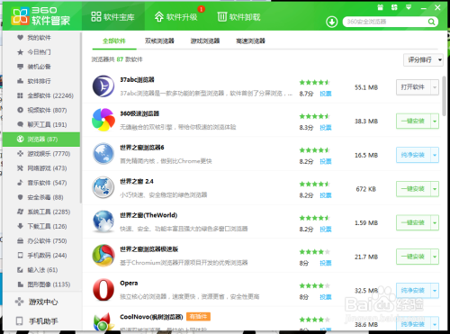Click the play icon beside 视频软件 (807)
The width and height of the screenshot is (450, 334).
(x=20, y=110)
